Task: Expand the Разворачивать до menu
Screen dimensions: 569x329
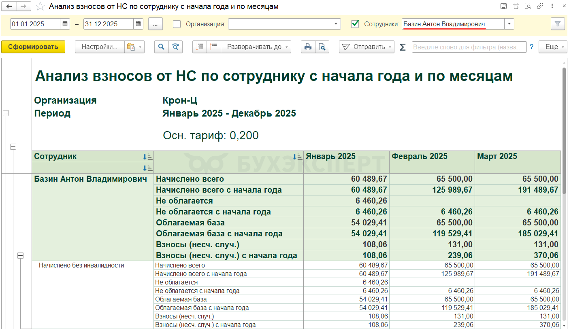Action: (256, 47)
